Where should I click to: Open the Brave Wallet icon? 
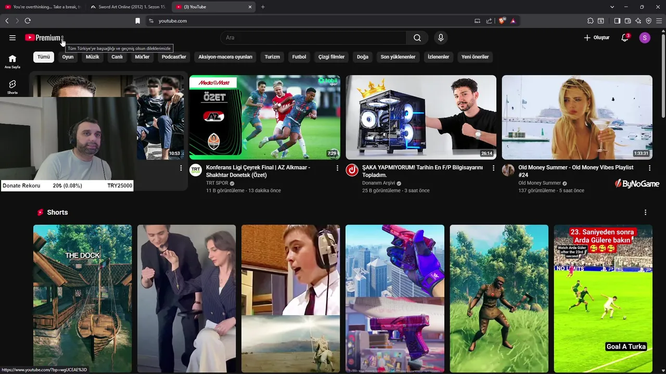(627, 21)
